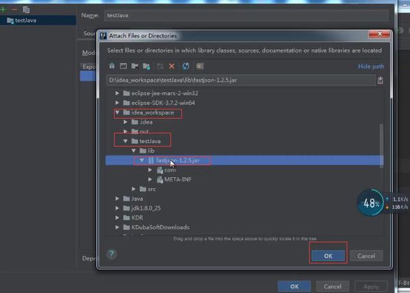Click the red minus remove icon
Viewport: 410px width, 293px height.
pyautogui.click(x=14, y=10)
